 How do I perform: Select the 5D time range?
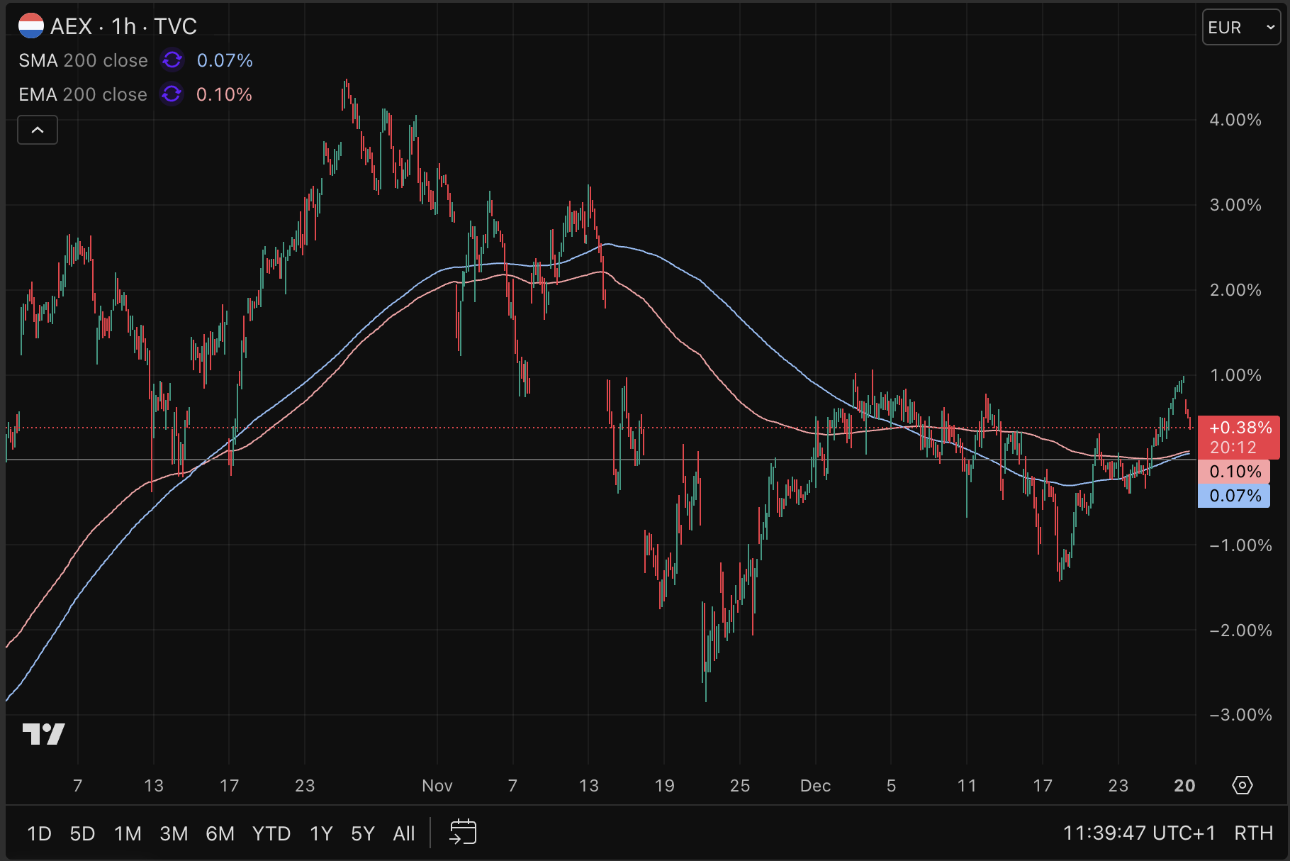(82, 833)
